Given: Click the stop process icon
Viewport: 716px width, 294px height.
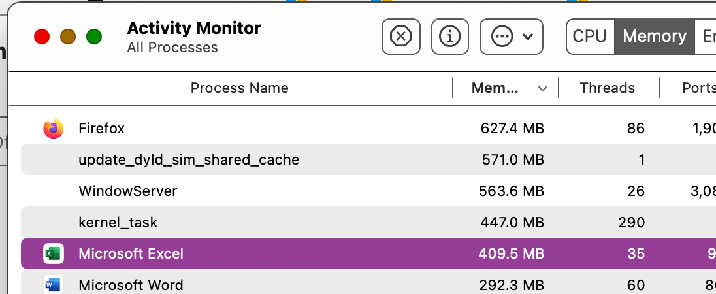Looking at the screenshot, I should (401, 37).
